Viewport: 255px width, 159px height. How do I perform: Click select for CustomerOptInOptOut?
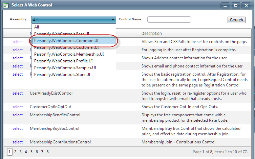(x=18, y=107)
